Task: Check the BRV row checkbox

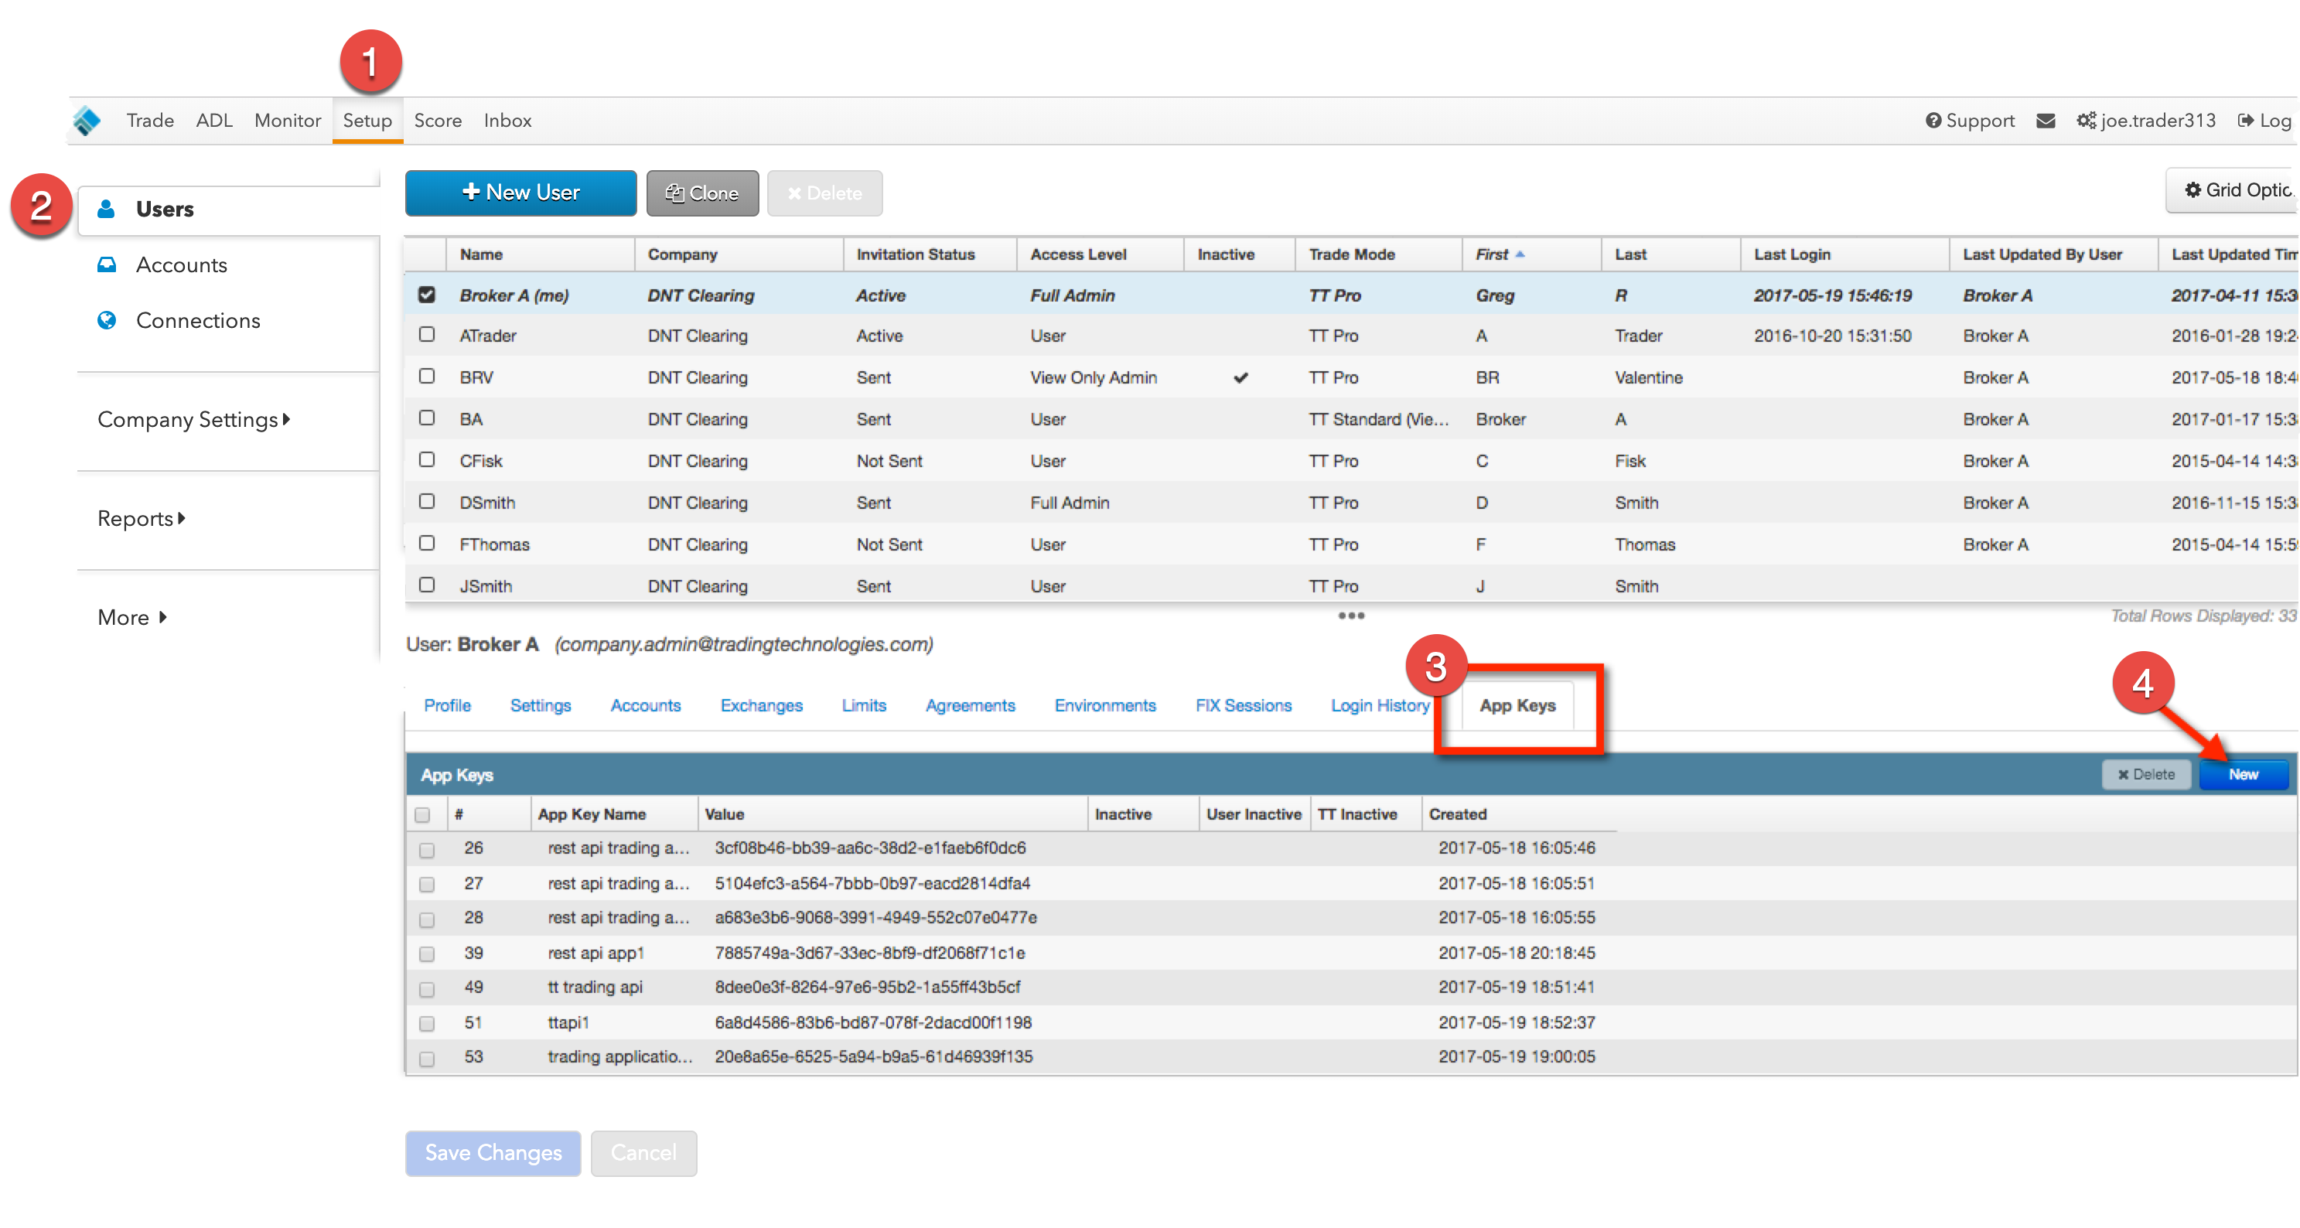Action: pos(427,376)
